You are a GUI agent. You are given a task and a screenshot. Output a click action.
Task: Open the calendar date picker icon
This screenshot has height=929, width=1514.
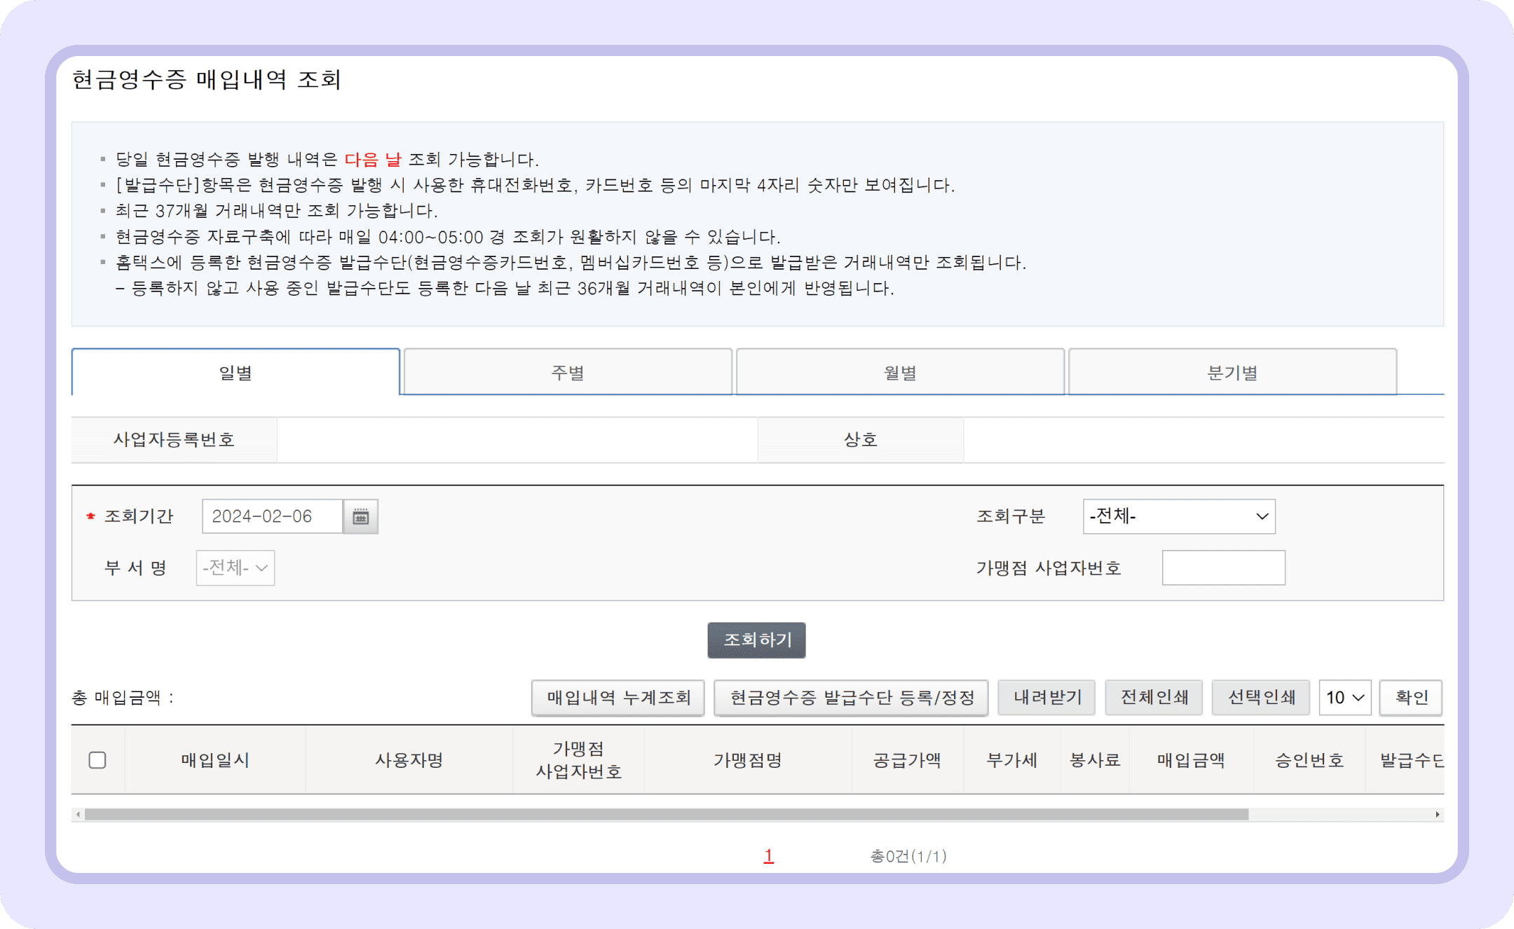(360, 516)
